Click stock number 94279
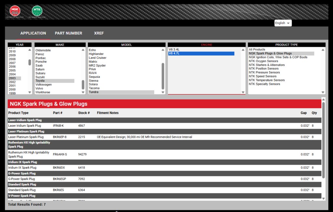This screenshot has height=212, width=333. coord(82,154)
